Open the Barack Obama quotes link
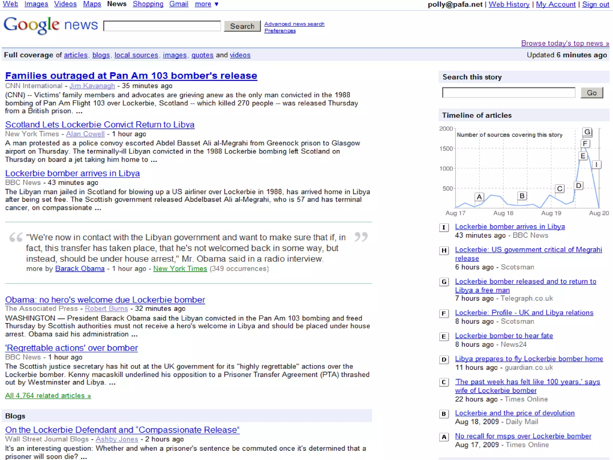This screenshot has height=460, width=613. [x=80, y=269]
